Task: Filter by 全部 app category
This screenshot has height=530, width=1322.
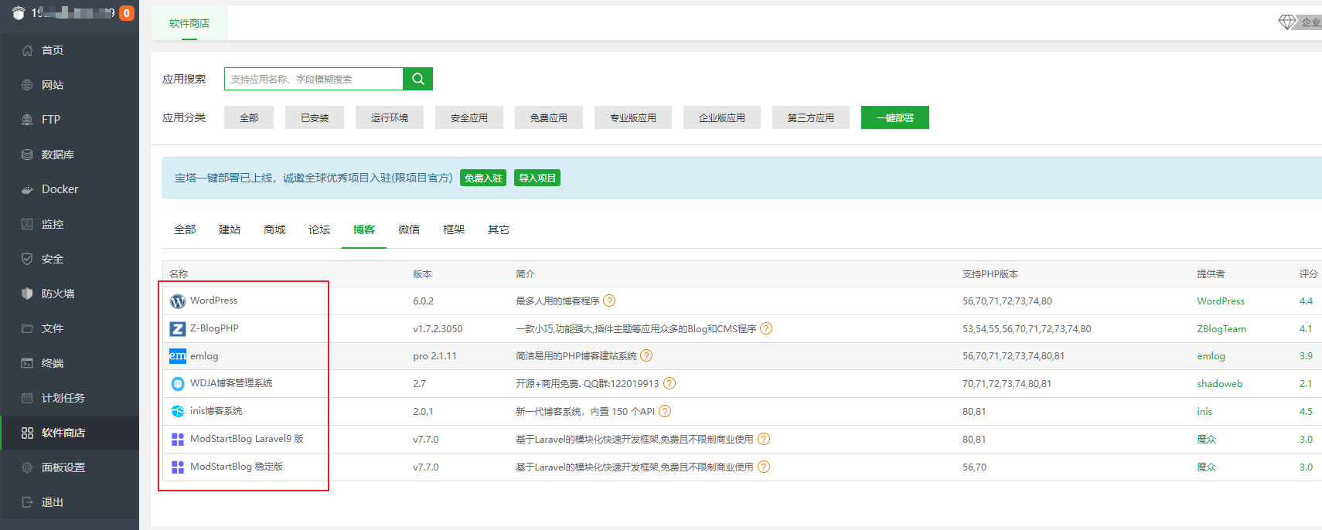Action: coord(249,117)
